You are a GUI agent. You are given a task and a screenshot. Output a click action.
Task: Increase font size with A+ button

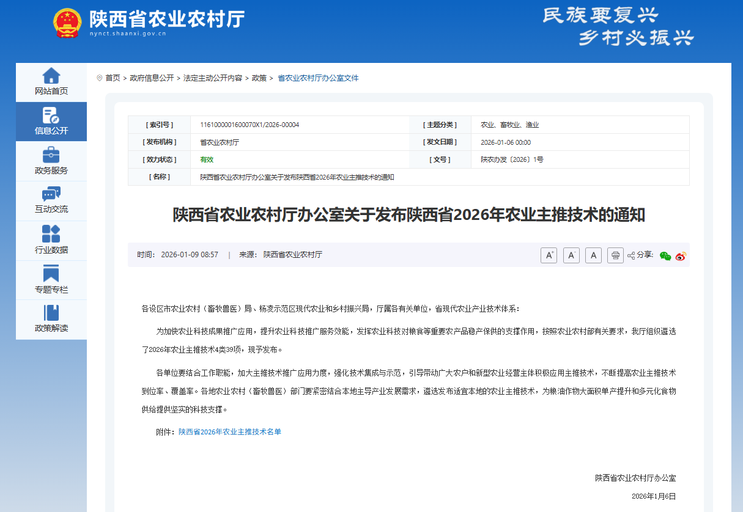tap(549, 255)
